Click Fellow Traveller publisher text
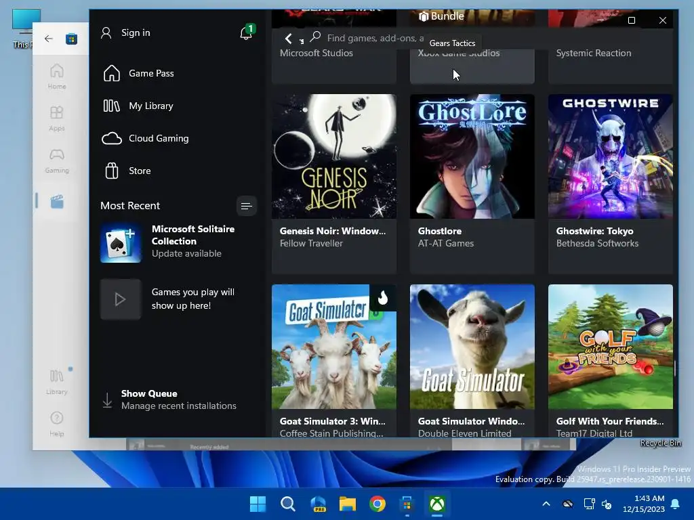Image resolution: width=694 pixels, height=520 pixels. pyautogui.click(x=311, y=244)
